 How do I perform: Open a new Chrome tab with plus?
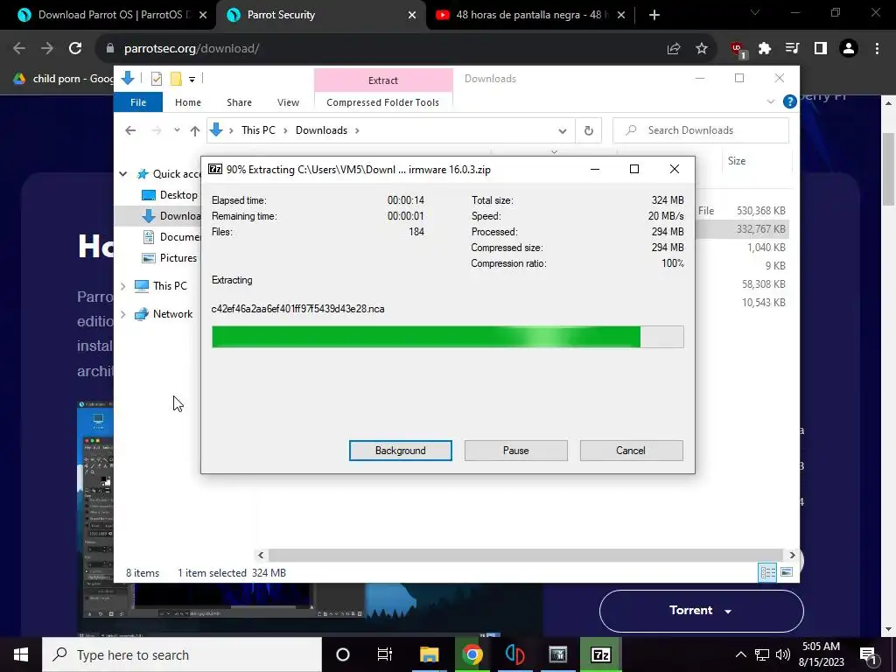coord(654,15)
